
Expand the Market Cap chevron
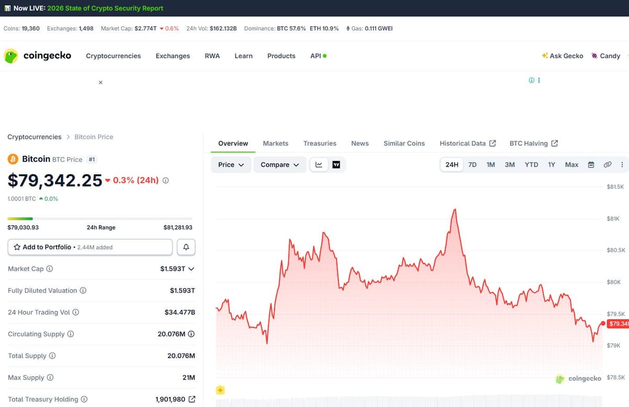191,269
